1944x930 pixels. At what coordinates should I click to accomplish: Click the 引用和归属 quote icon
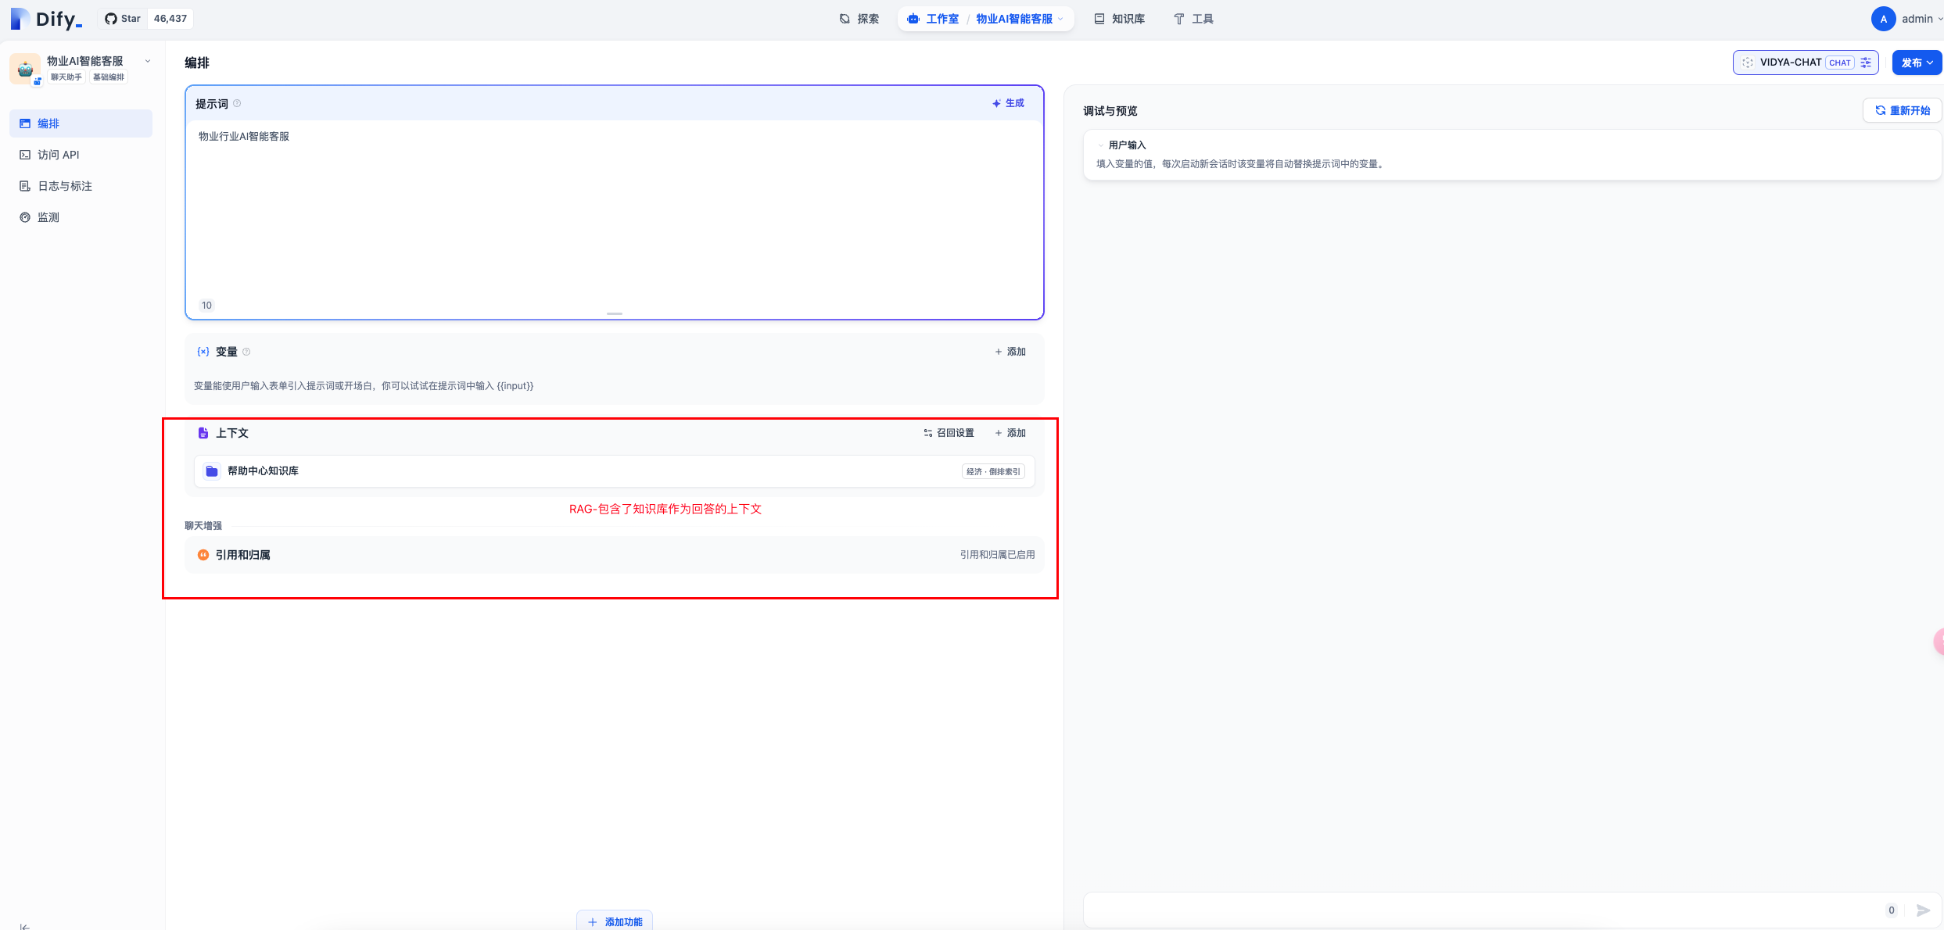tap(203, 555)
